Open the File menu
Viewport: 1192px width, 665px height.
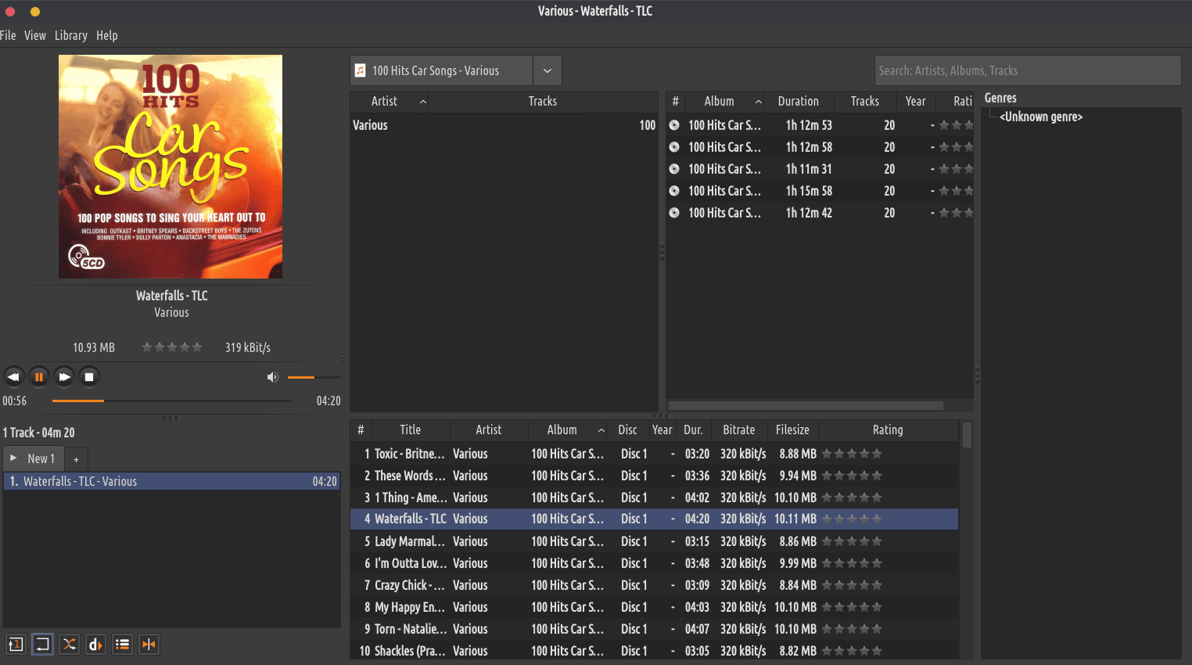[x=8, y=35]
